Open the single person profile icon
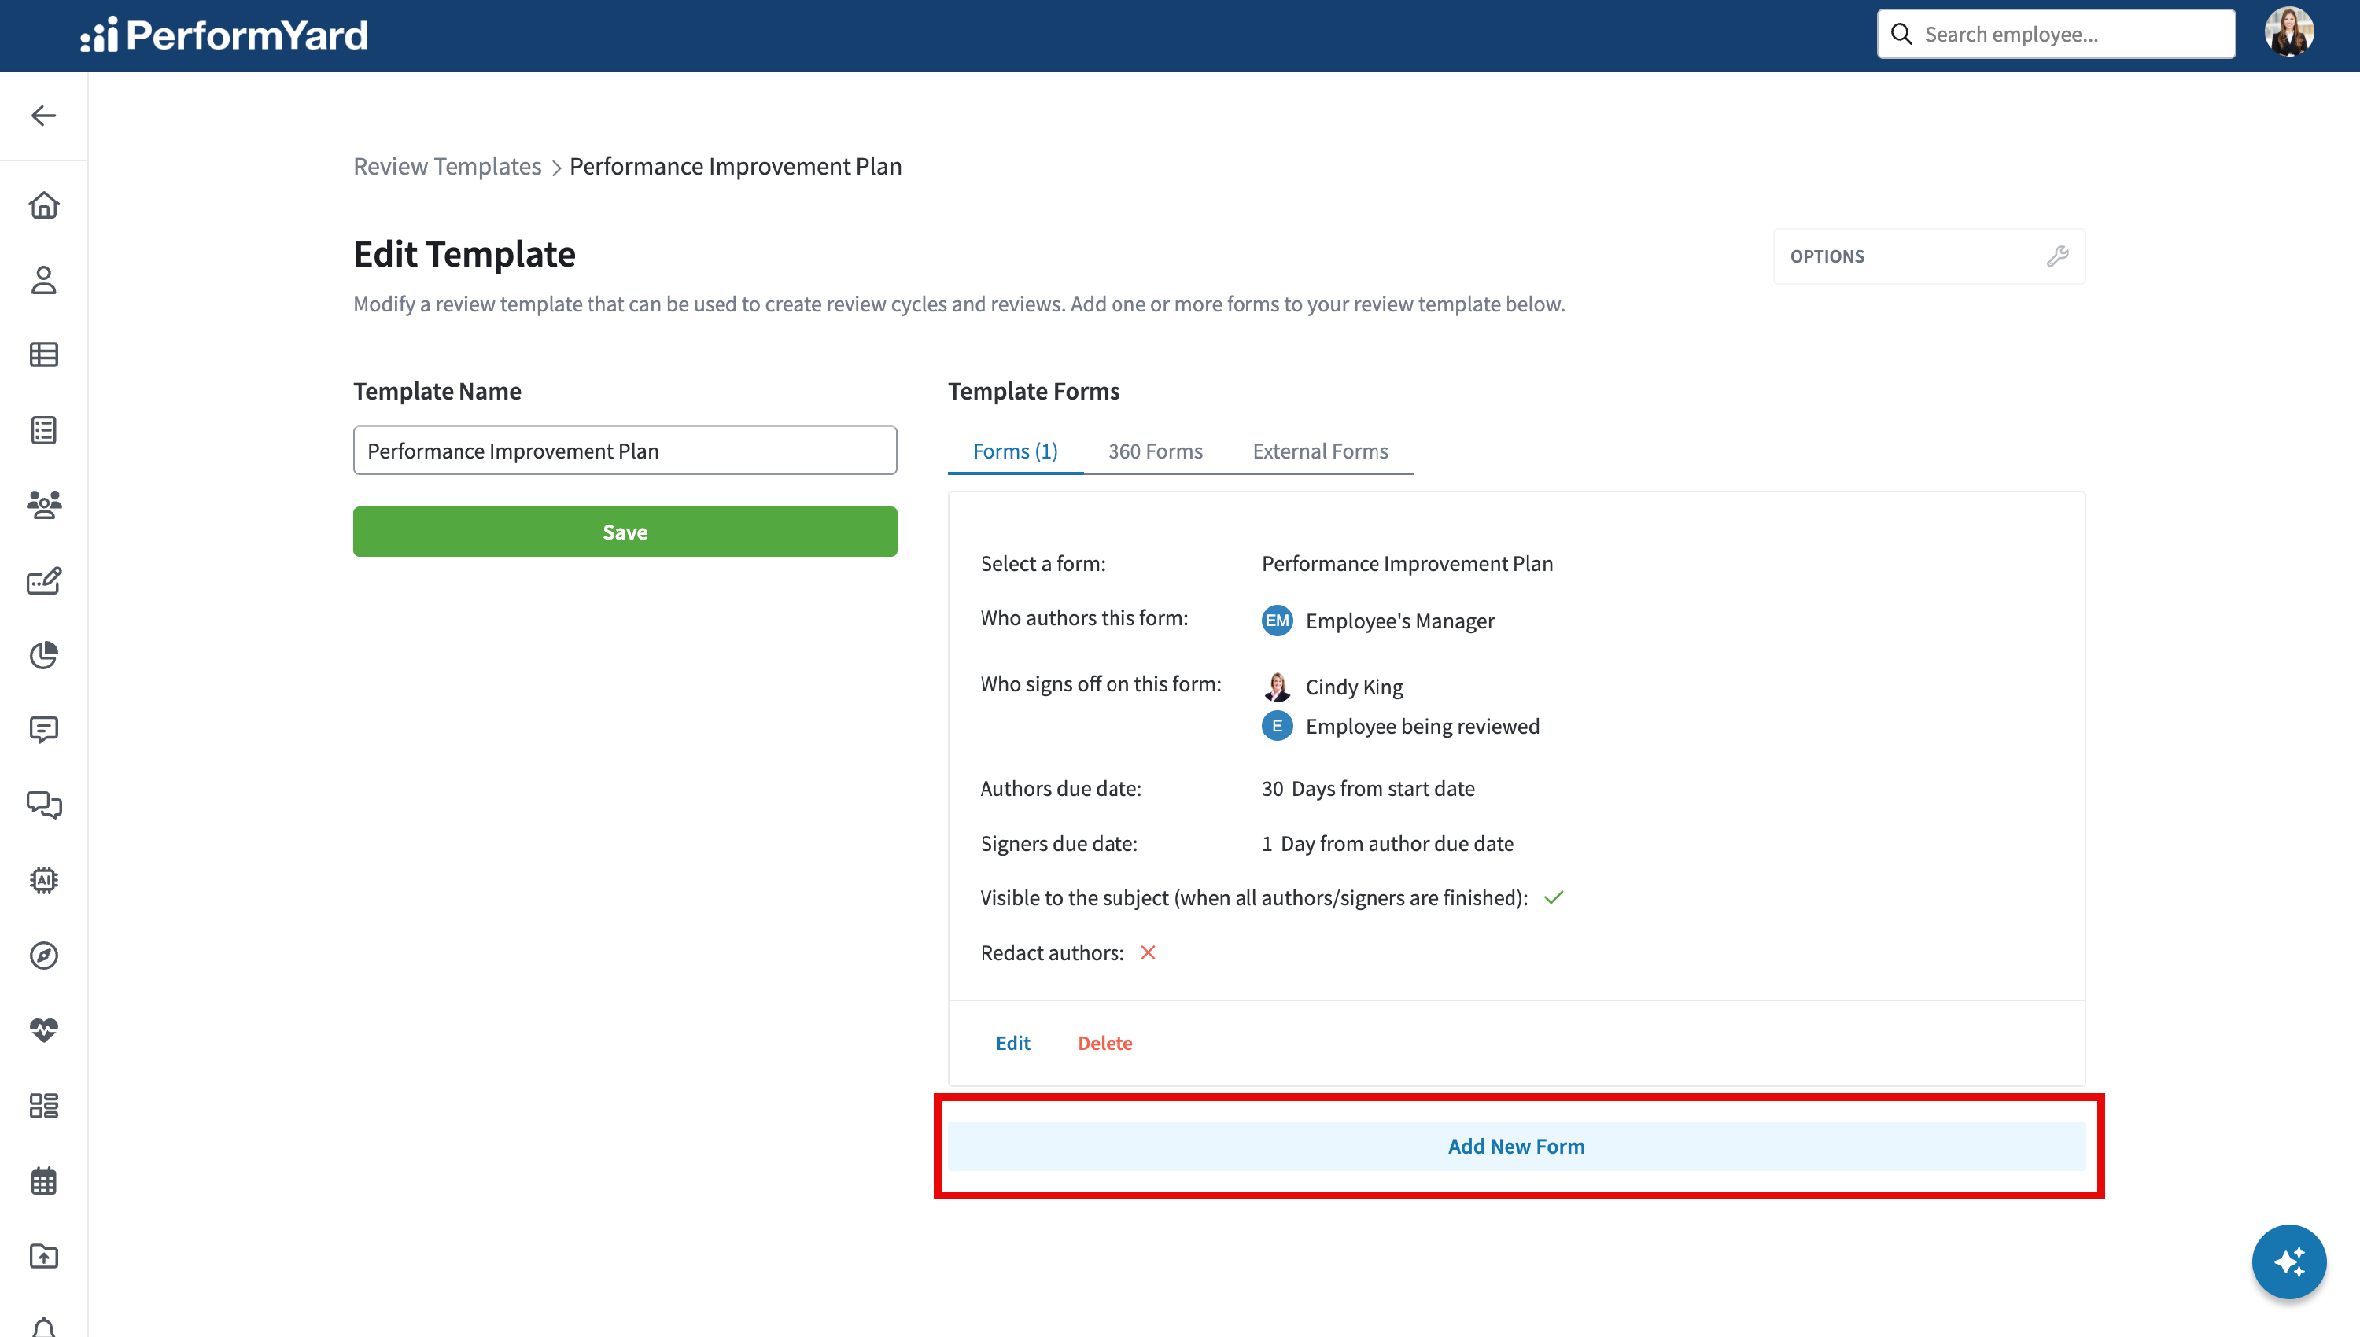The width and height of the screenshot is (2360, 1337). coord(43,280)
